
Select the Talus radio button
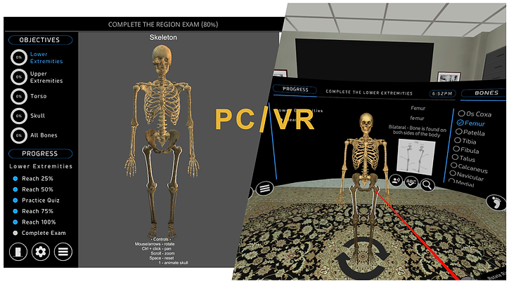[x=455, y=157]
